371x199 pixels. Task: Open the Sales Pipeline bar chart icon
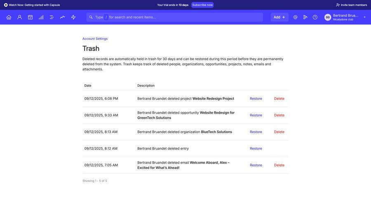point(41,17)
